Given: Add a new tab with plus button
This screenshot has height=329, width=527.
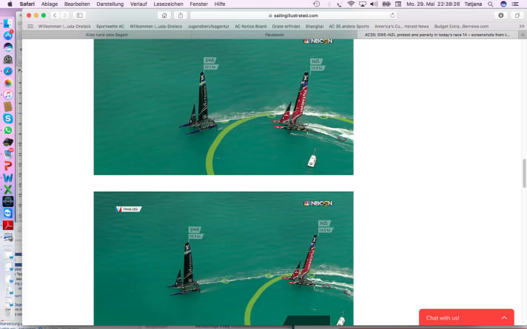Looking at the screenshot, I should [523, 35].
